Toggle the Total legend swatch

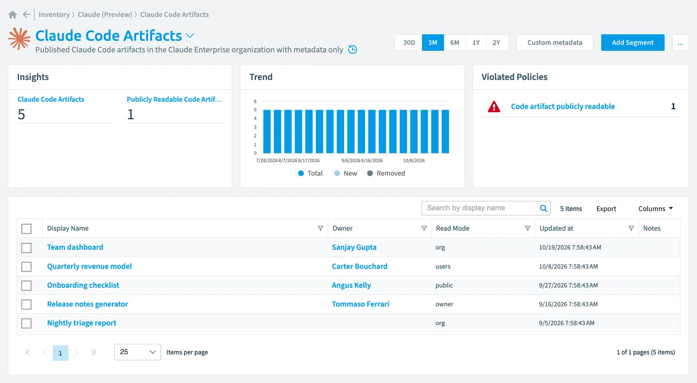(x=301, y=173)
